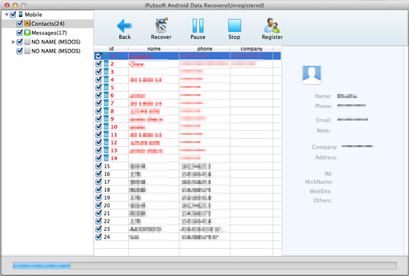Click the Register button label

pos(272,37)
